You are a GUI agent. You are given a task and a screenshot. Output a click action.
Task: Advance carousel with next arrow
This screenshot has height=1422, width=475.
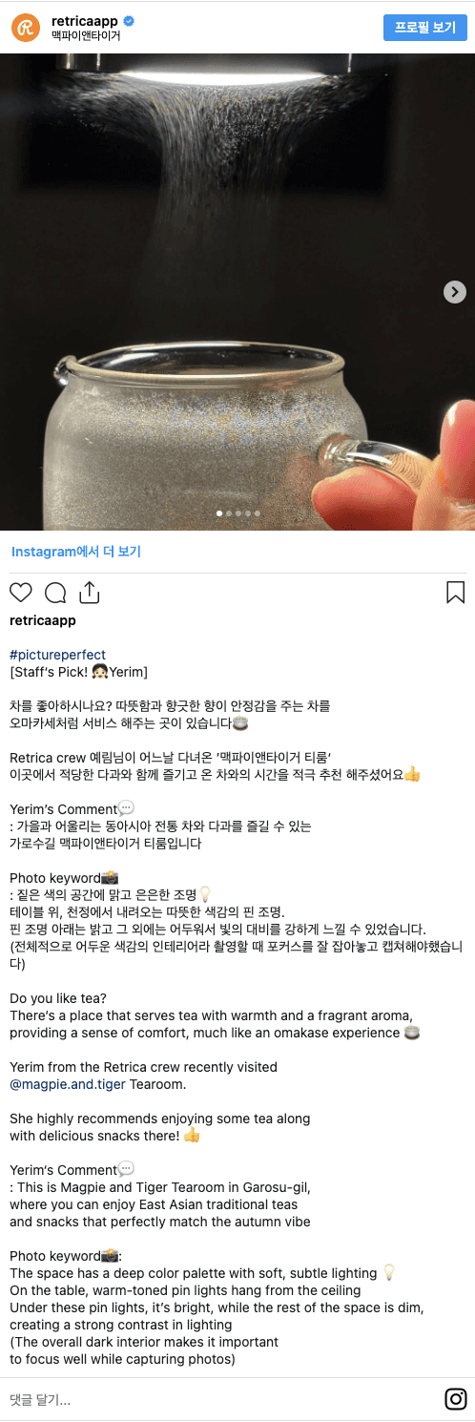455,292
